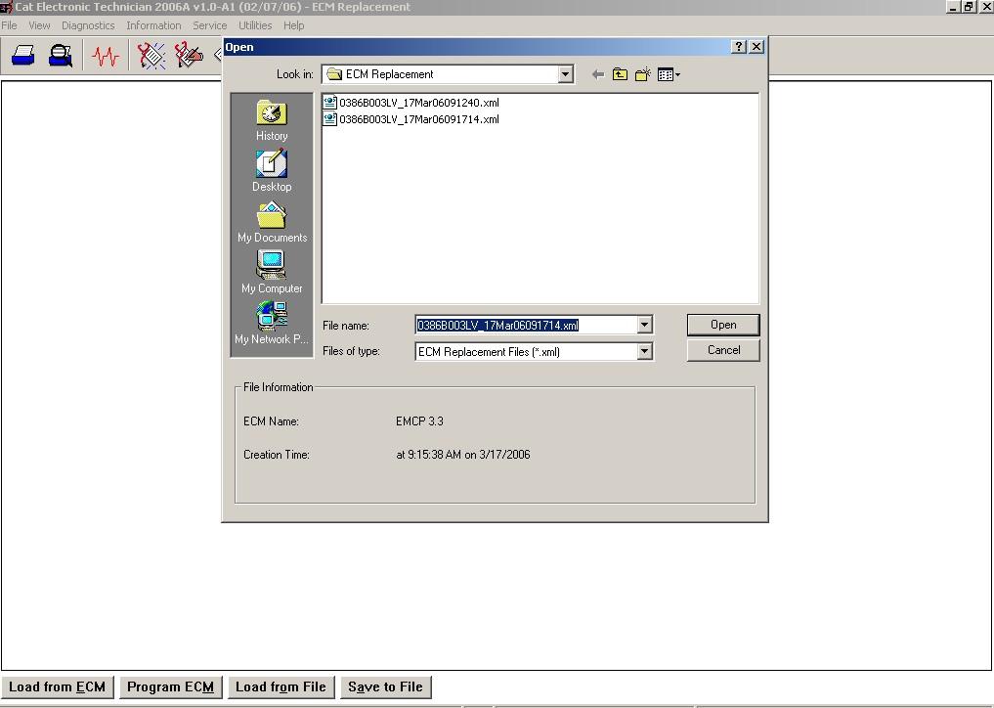
Task: Open the Service menu
Action: [x=210, y=25]
